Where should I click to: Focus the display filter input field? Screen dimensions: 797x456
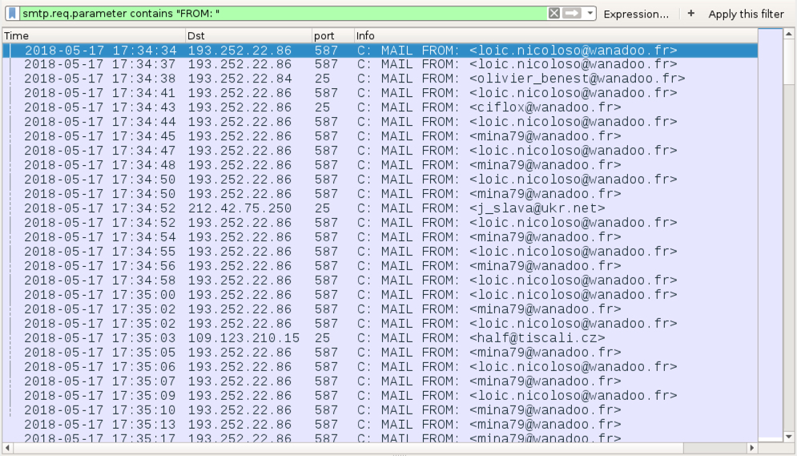[x=284, y=14]
